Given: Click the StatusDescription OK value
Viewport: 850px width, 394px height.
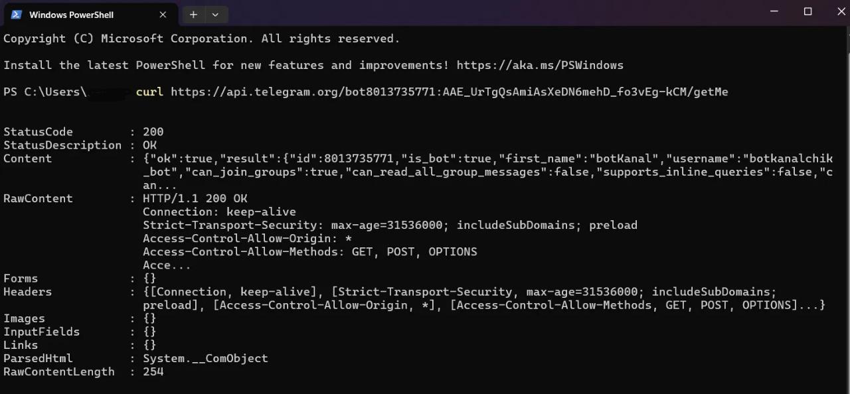Looking at the screenshot, I should (149, 145).
